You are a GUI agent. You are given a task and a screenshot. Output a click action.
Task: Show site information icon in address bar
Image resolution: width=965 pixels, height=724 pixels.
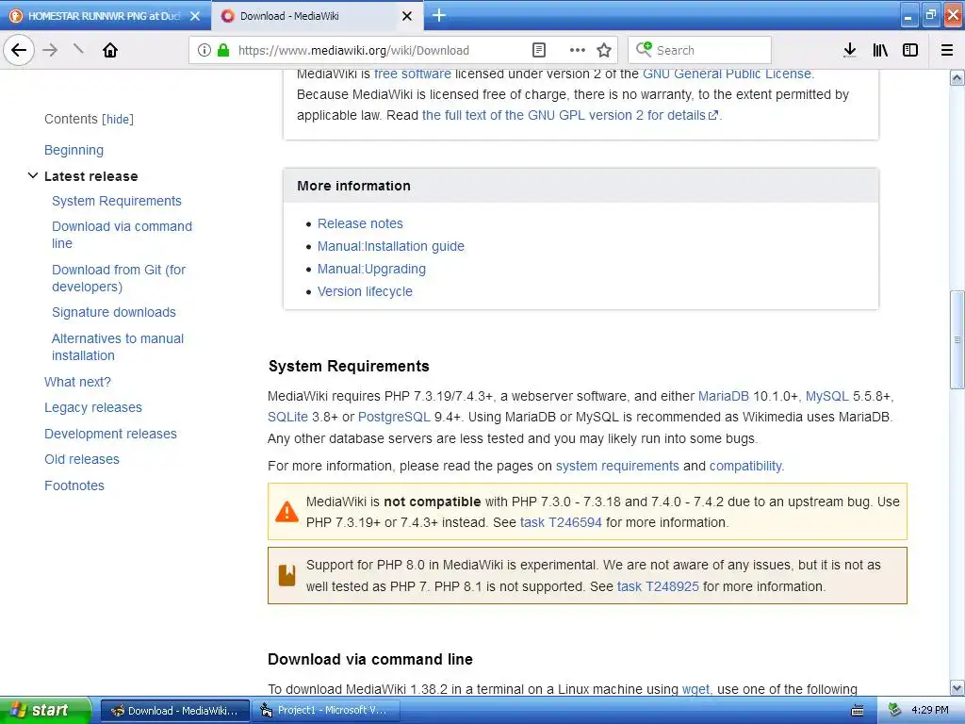tap(204, 50)
